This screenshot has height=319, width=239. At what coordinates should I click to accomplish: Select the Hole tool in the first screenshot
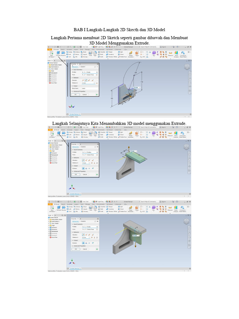[x=91, y=54]
